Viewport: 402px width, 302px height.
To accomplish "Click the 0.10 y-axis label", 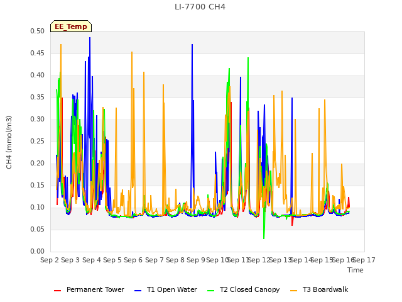I will (x=38, y=207).
